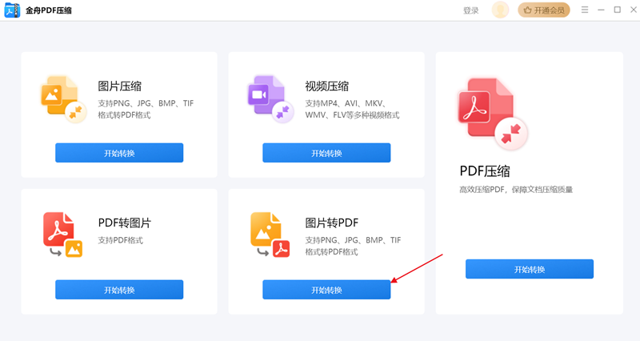Start conversion under PDF压缩
The width and height of the screenshot is (640, 341).
(530, 269)
